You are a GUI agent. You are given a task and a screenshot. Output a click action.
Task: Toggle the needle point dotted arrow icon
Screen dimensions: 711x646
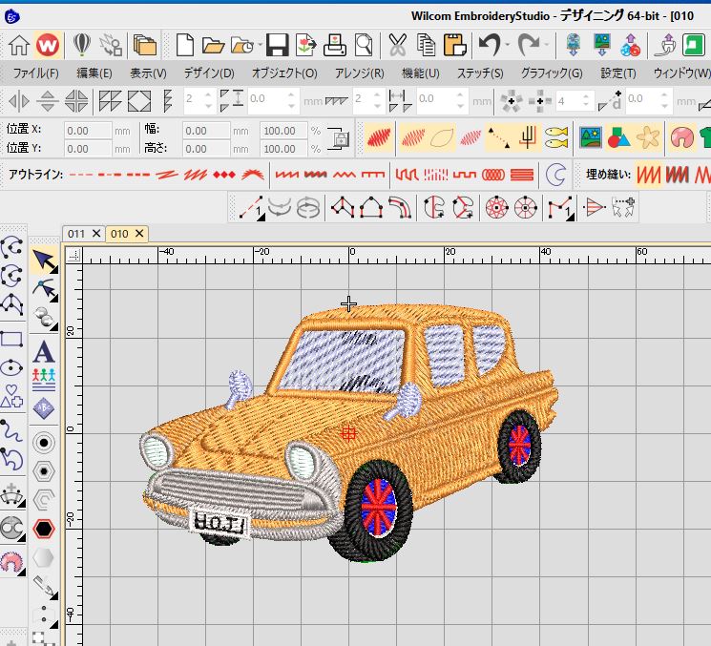click(x=498, y=137)
